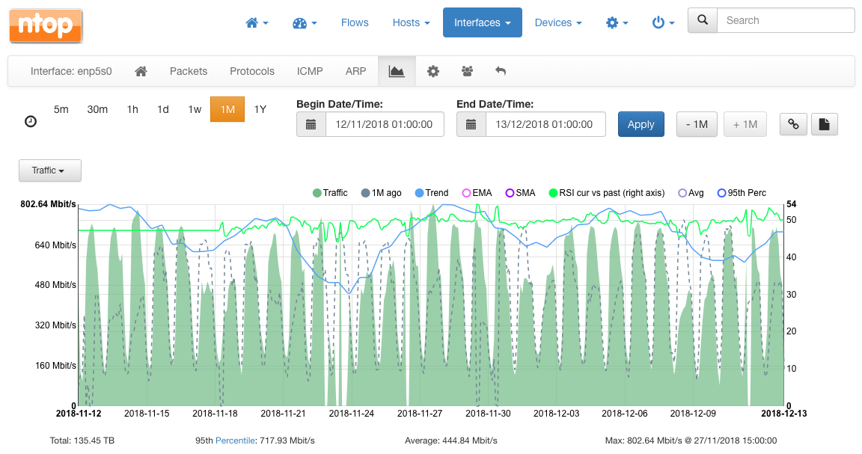
Task: Open the settings gear menu in navbar
Action: pos(617,22)
